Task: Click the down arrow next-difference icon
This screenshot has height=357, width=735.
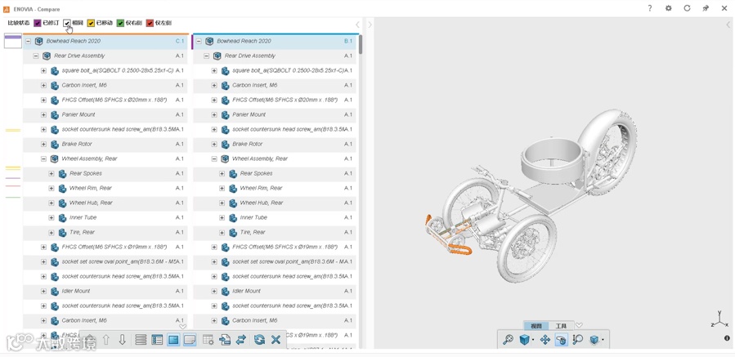Action: 123,340
